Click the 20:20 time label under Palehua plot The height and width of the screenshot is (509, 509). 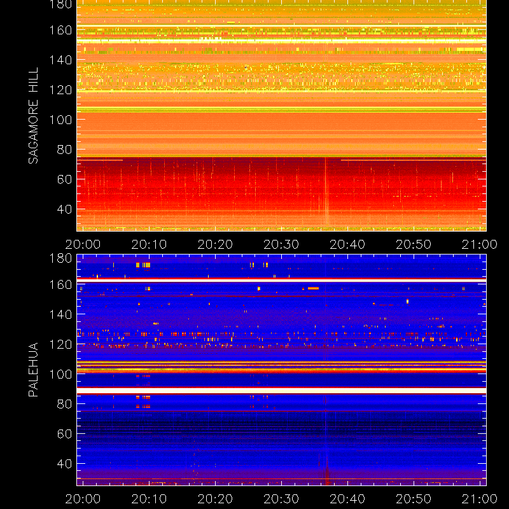click(215, 499)
